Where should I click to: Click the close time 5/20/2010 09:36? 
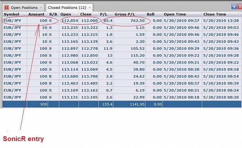click(221, 49)
